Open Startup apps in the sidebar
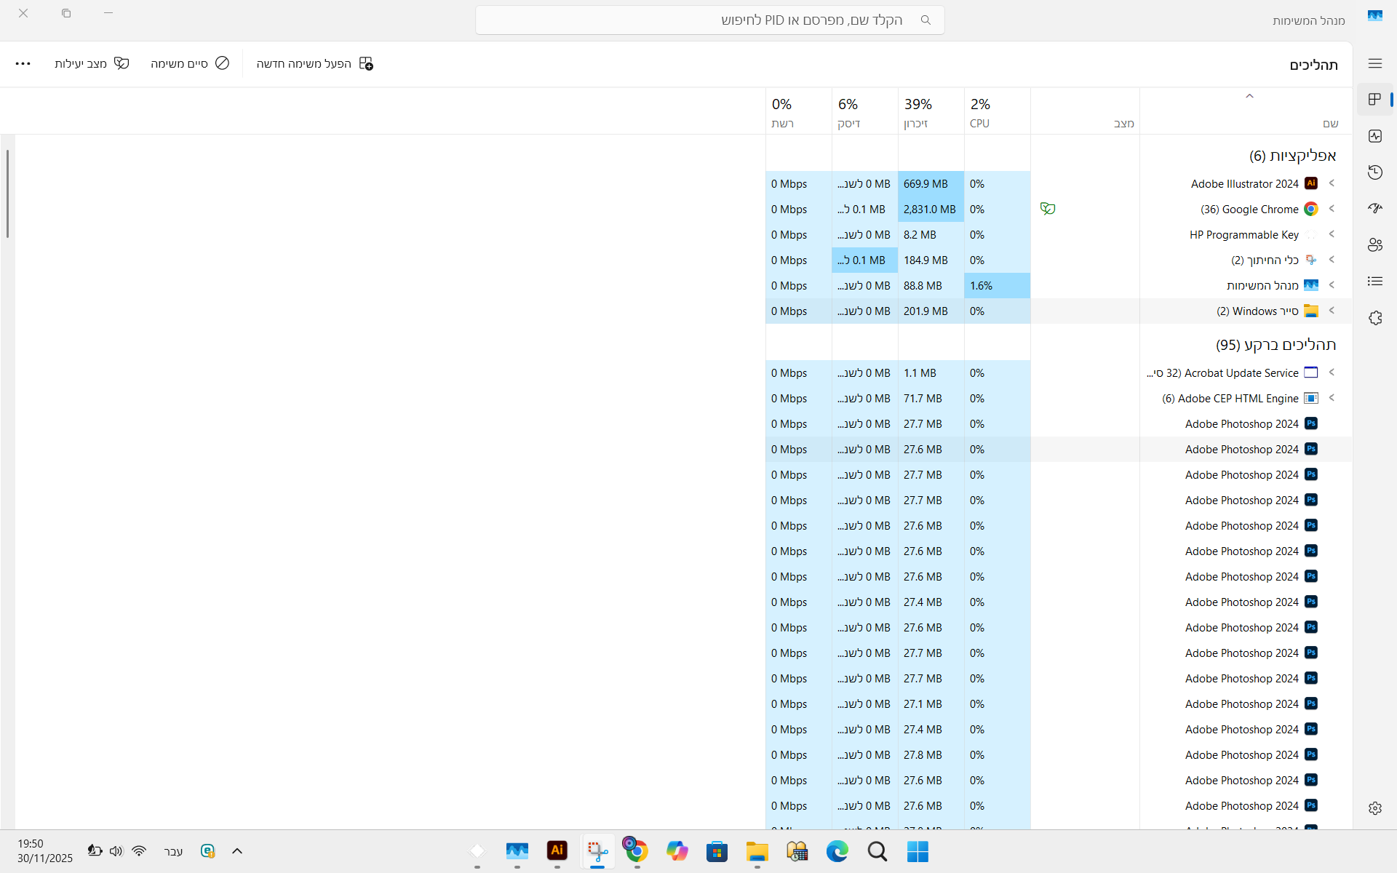 (1374, 209)
